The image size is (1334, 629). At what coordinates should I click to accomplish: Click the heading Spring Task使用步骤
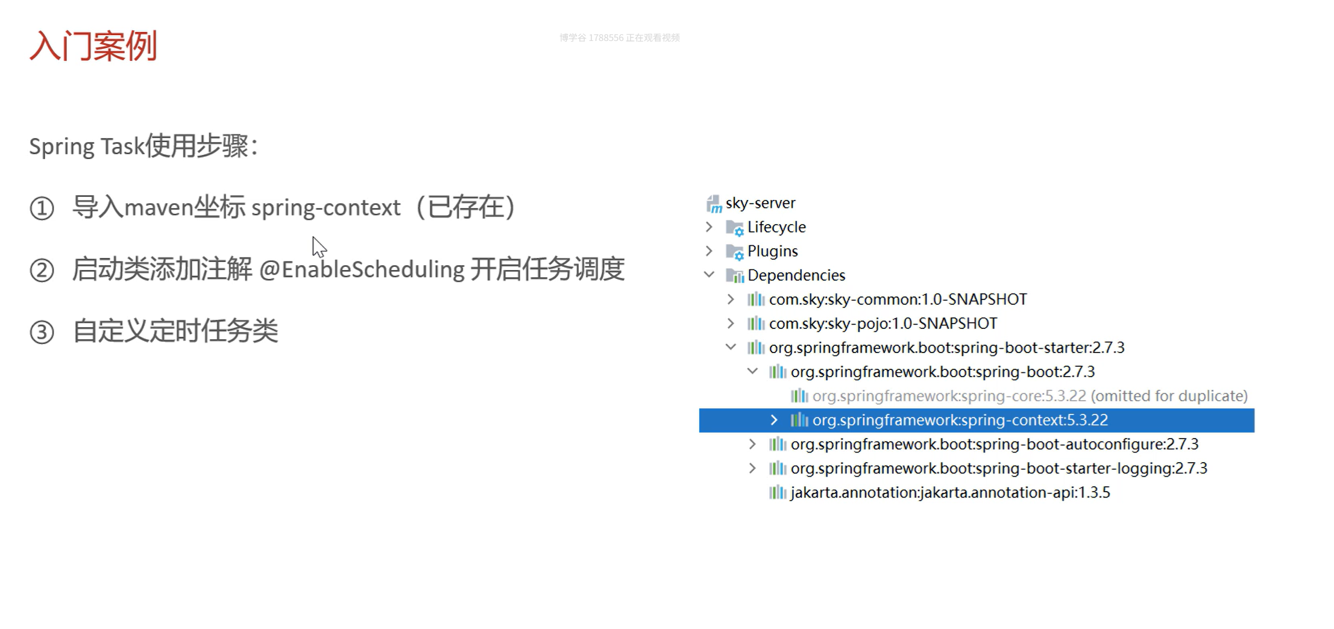[144, 146]
